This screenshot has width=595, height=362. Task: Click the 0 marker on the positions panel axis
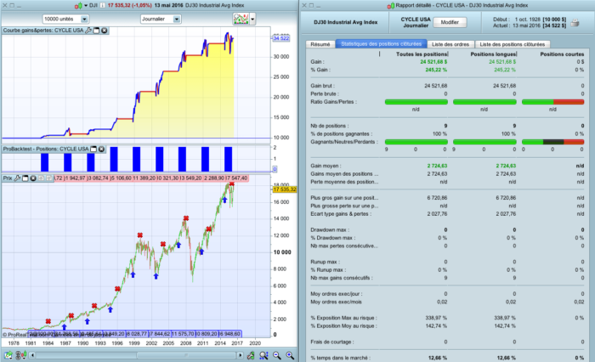[275, 169]
